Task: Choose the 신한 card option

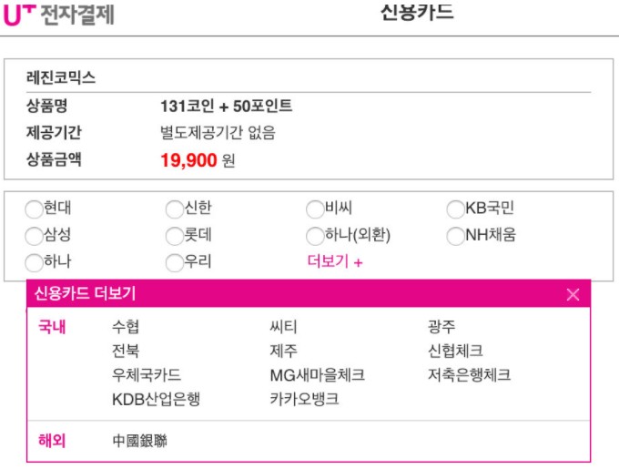Action: click(175, 209)
